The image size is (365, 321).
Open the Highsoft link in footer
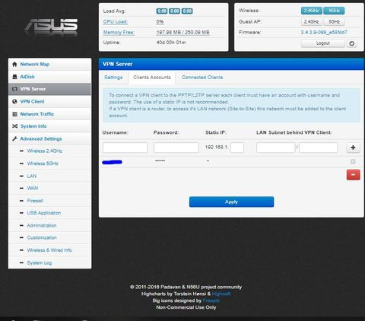coord(221,294)
